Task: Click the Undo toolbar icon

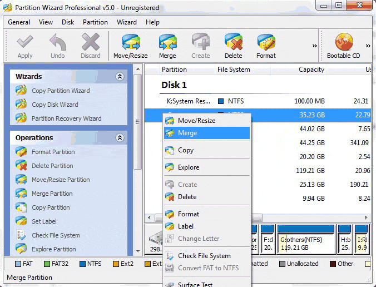Action: (57, 47)
